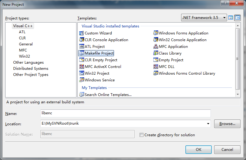This screenshot has height=160, width=246.
Task: Confirm the dialog with OK
Action: pyautogui.click(x=199, y=150)
